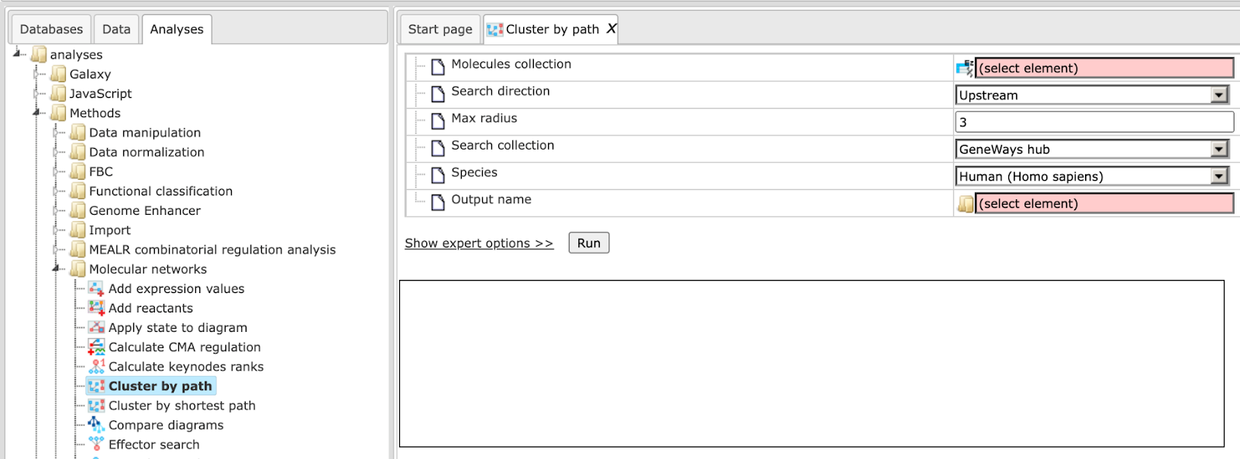The height and width of the screenshot is (459, 1240).
Task: Expand the Galaxy folder node
Action: click(36, 74)
